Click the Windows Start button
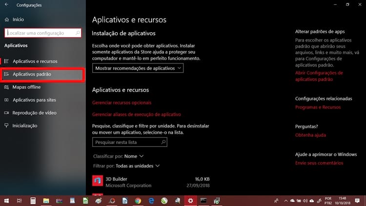The width and height of the screenshot is (366, 206). pyautogui.click(x=6, y=201)
